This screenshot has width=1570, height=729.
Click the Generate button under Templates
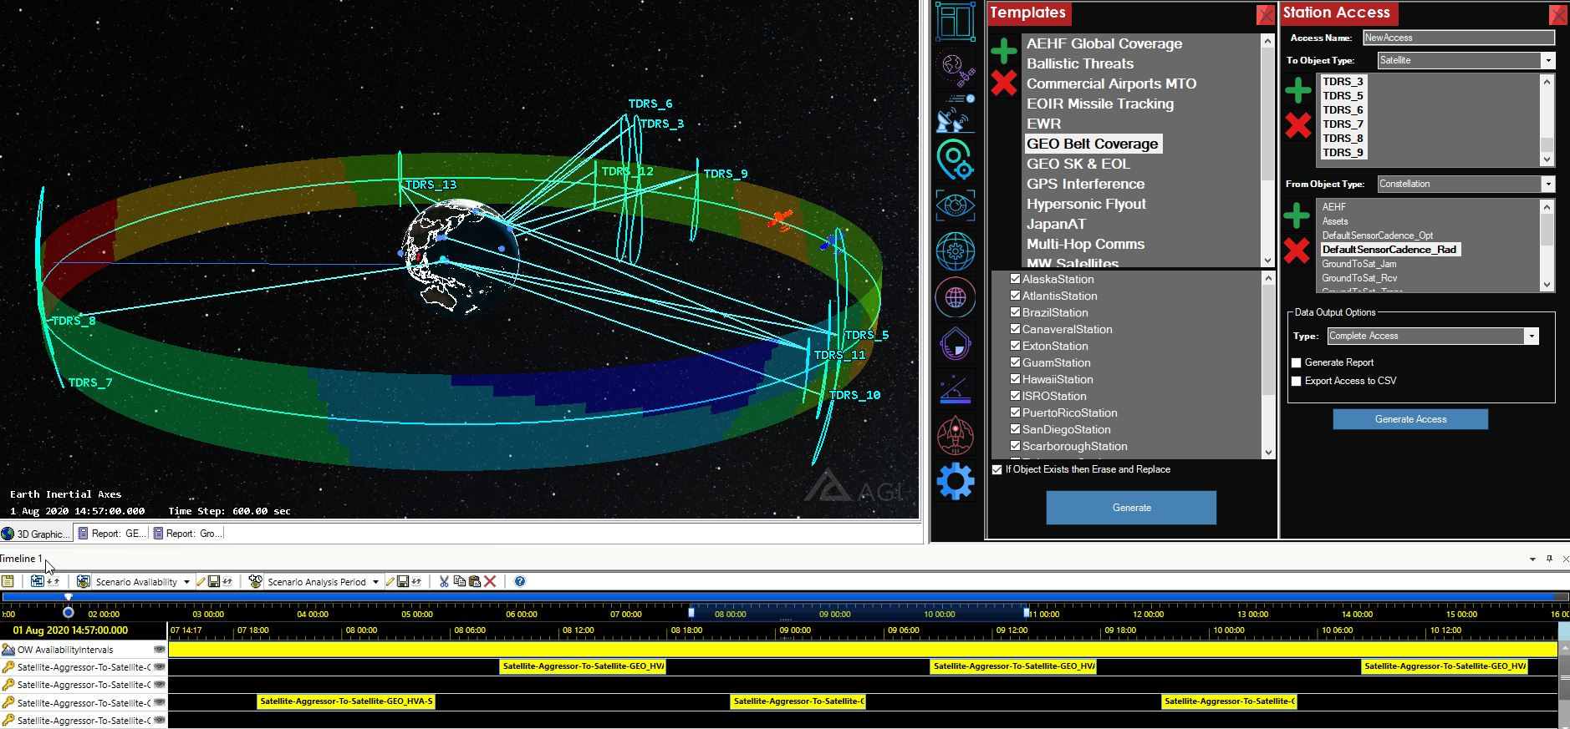pyautogui.click(x=1130, y=508)
